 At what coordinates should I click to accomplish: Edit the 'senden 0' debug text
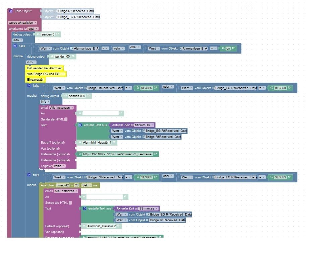pos(48,34)
